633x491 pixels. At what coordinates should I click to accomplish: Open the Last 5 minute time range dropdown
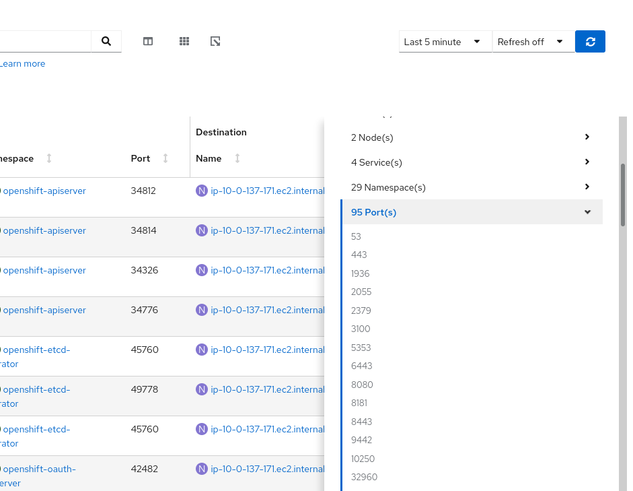click(445, 41)
